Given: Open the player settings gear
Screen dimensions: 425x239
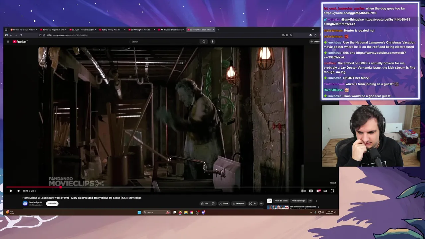Looking at the screenshot, I should (318, 191).
